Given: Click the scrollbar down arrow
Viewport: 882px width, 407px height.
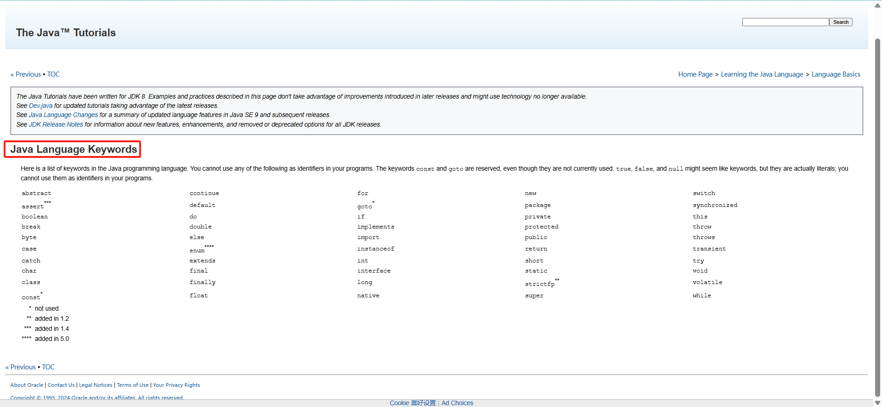Looking at the screenshot, I should (877, 403).
